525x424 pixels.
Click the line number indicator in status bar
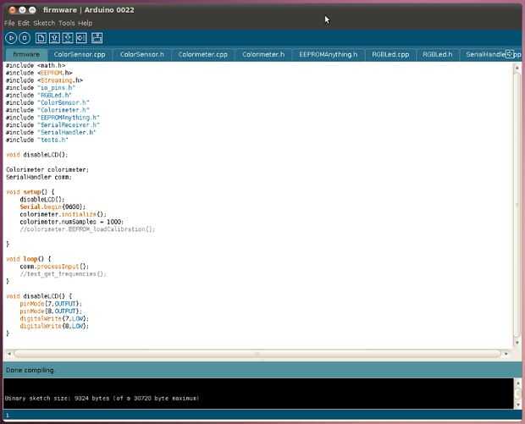pyautogui.click(x=8, y=415)
